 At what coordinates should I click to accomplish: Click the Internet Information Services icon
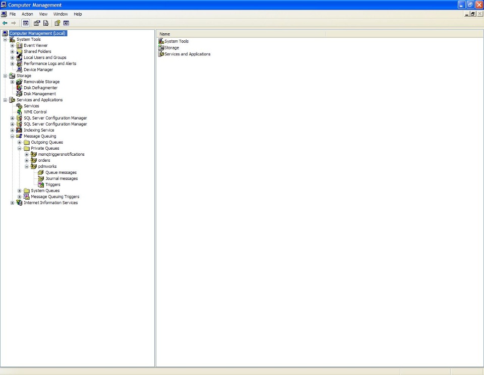click(20, 203)
